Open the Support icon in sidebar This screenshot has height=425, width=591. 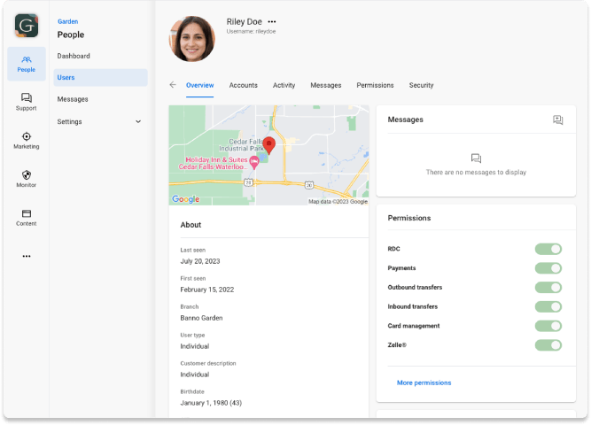pos(26,102)
